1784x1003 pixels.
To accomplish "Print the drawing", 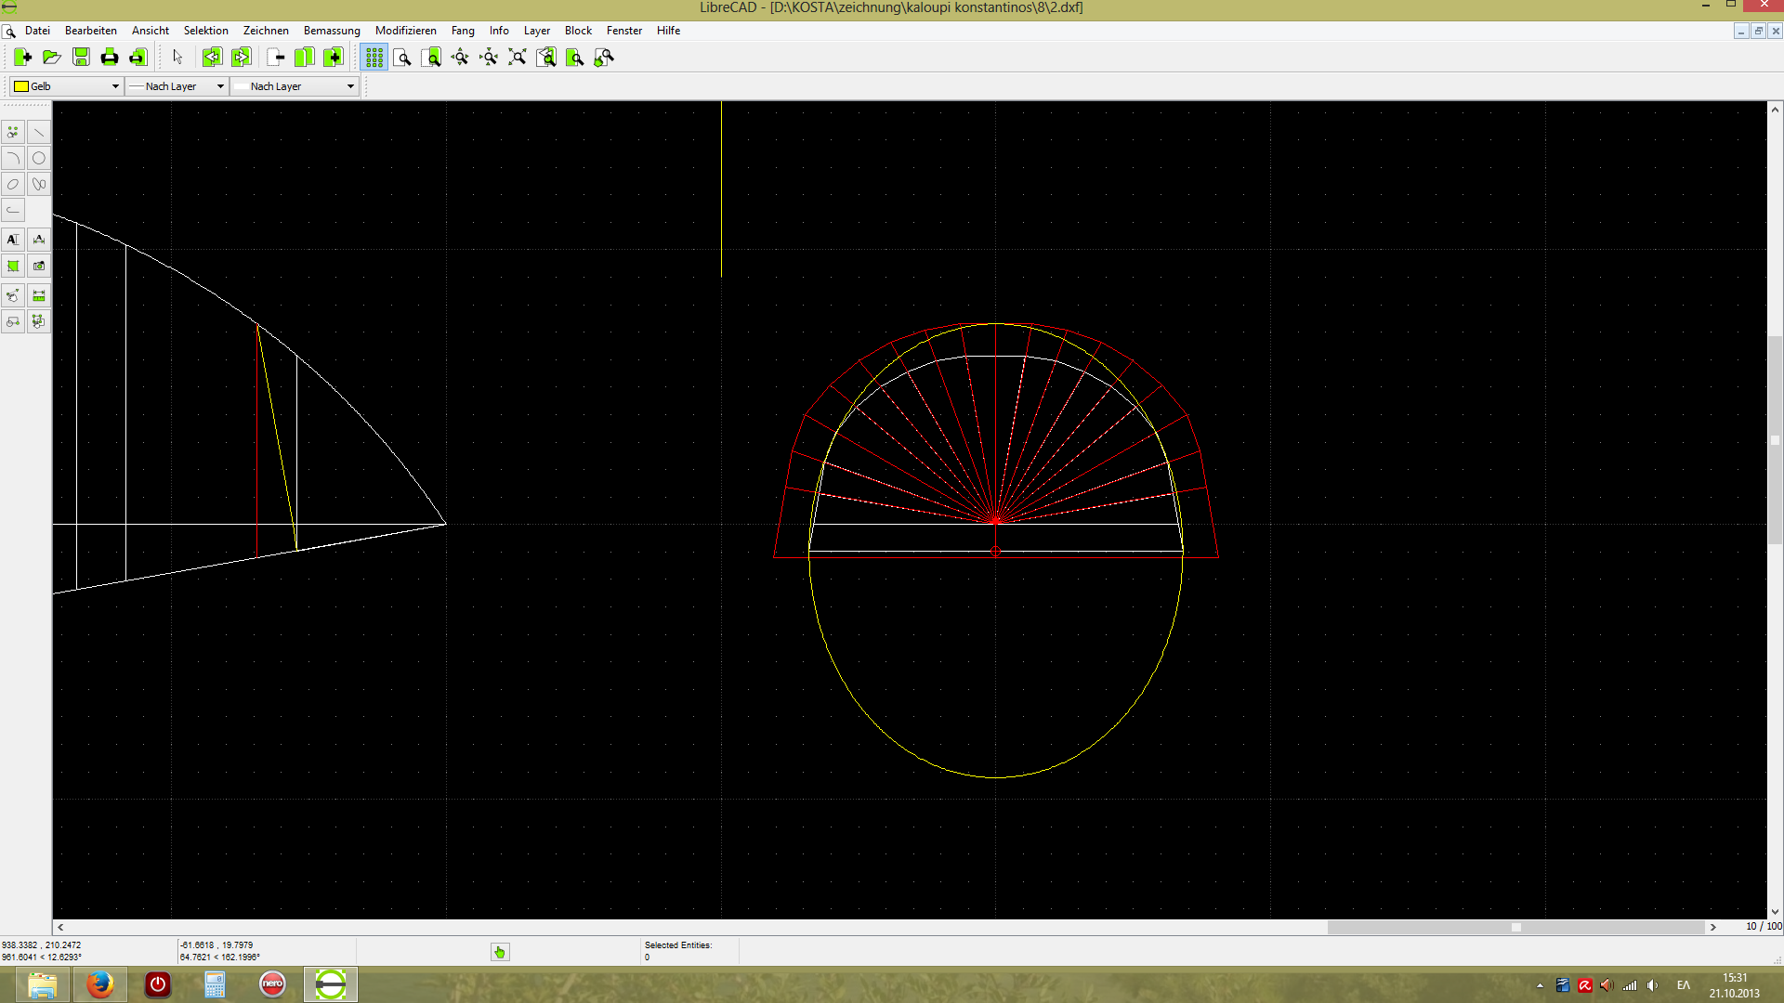I will [x=110, y=58].
